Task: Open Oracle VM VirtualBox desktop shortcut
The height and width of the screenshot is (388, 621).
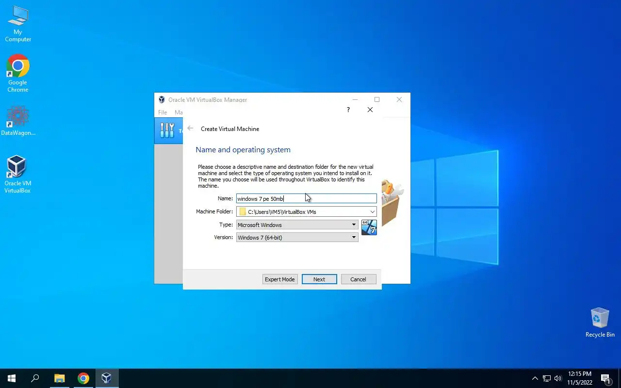Action: point(18,175)
